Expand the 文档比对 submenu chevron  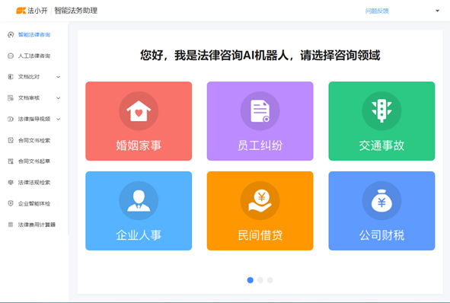pyautogui.click(x=59, y=77)
